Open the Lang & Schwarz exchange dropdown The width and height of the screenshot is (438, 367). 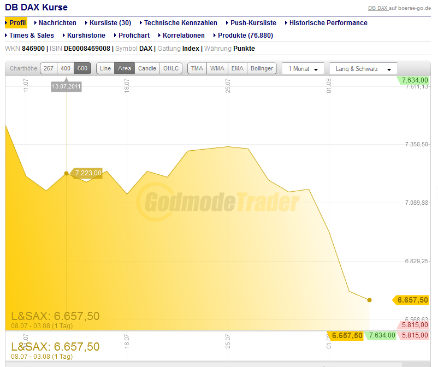(x=363, y=69)
